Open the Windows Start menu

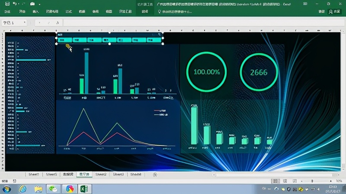pyautogui.click(x=6, y=189)
